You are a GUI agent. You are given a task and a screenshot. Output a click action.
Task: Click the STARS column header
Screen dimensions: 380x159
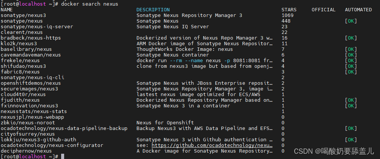289,10
